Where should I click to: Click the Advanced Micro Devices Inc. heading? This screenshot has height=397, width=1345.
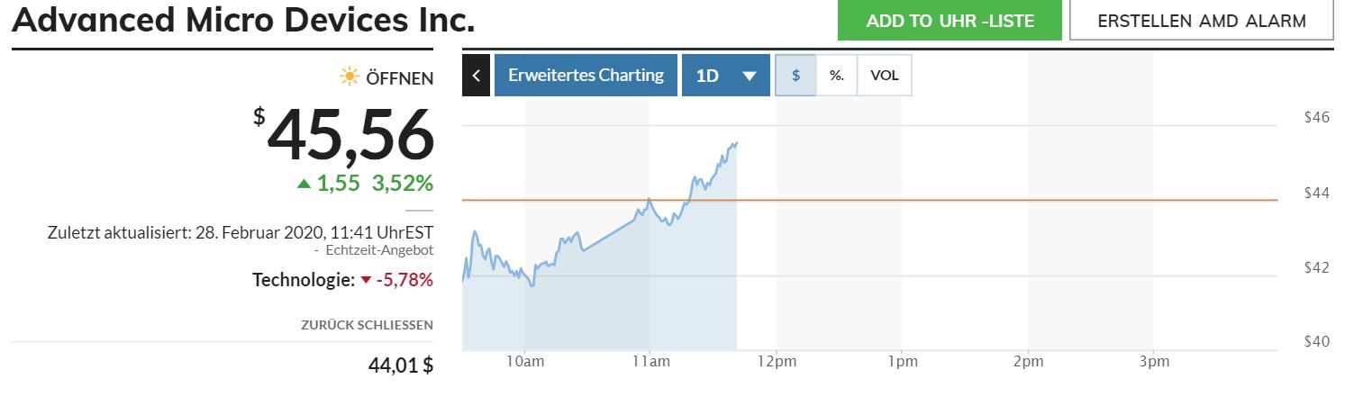243,21
